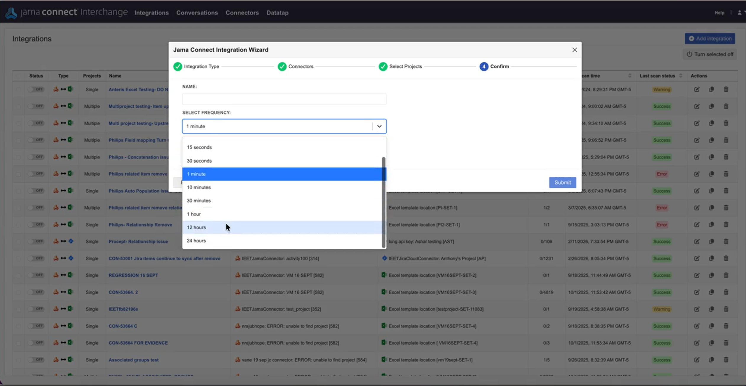This screenshot has width=746, height=386.
Task: Toggle Associated groups test status switch
Action: pos(36,359)
